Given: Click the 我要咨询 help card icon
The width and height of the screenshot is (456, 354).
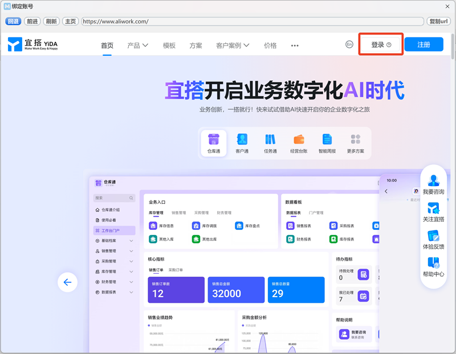Looking at the screenshot, I should 344,334.
